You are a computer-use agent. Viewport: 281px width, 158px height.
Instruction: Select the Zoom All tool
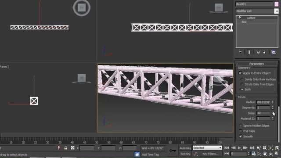tap(265, 148)
